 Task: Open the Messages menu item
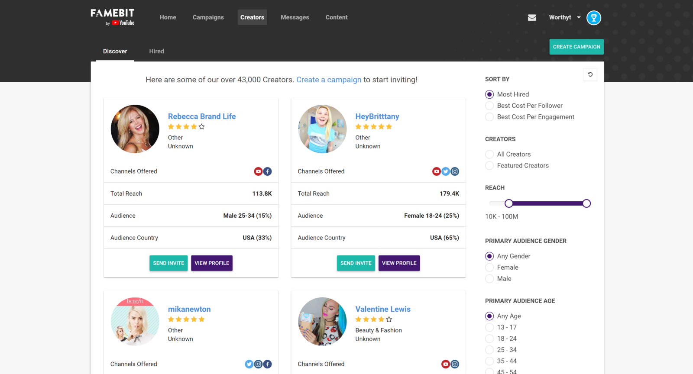pos(295,17)
